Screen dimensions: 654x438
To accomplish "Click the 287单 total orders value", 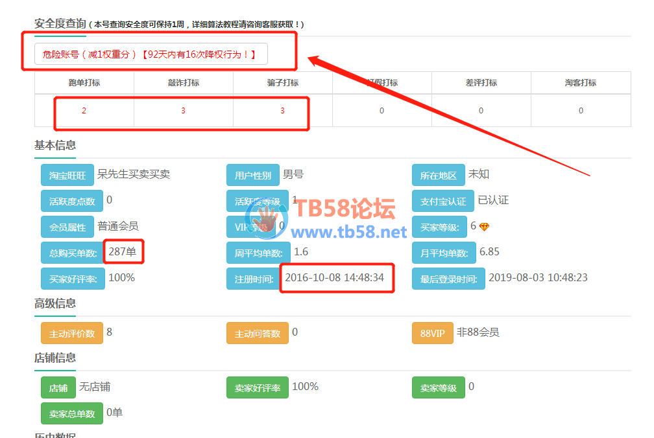I will point(123,251).
